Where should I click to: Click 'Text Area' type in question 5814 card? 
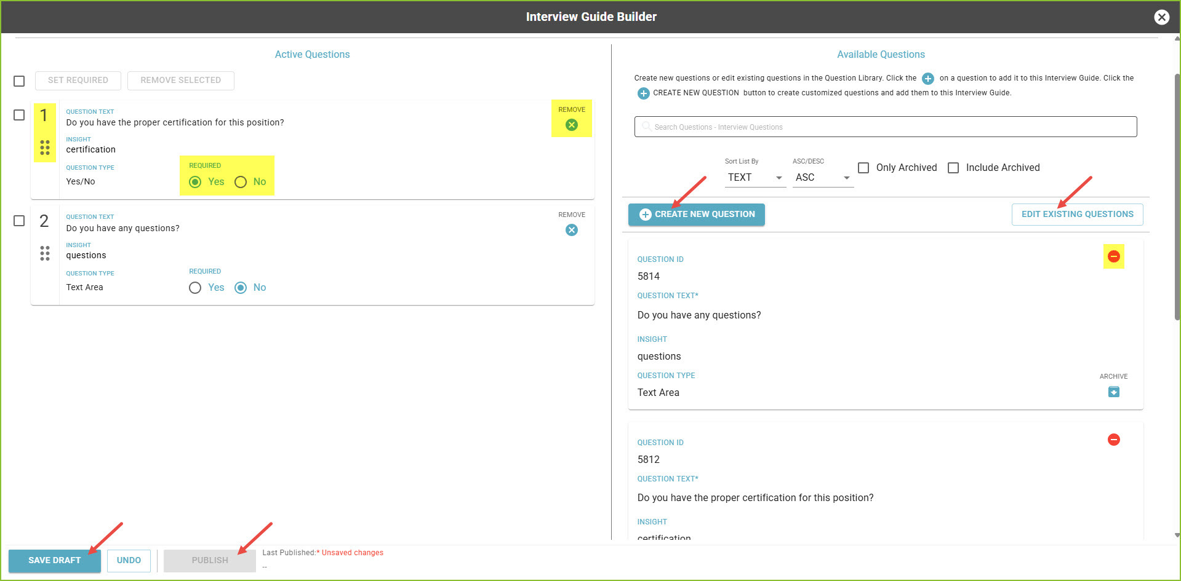[x=659, y=393]
